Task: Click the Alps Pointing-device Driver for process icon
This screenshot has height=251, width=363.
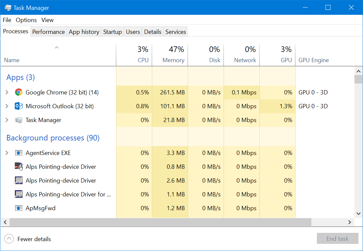Action: point(19,194)
